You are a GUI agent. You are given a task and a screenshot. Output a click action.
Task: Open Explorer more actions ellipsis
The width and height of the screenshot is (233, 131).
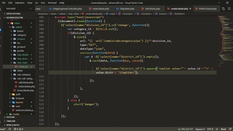point(31,9)
